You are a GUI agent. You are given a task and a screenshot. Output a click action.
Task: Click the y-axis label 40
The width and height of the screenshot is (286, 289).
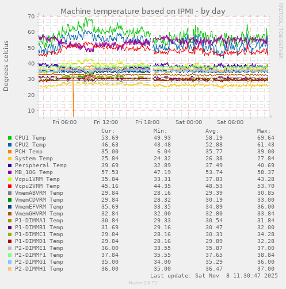pos(31,64)
